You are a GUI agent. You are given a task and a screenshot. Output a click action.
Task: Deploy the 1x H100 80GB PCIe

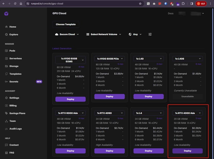tap(109, 97)
